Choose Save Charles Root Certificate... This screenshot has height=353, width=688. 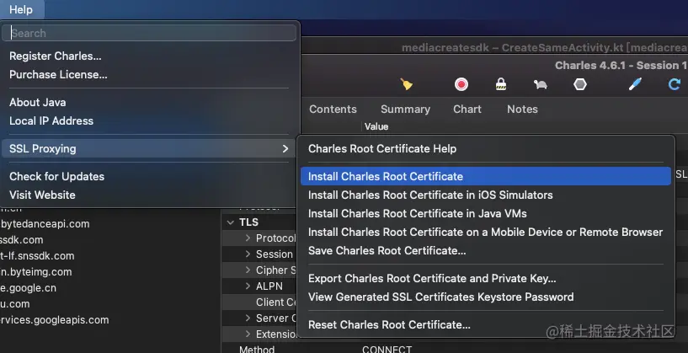pos(387,251)
